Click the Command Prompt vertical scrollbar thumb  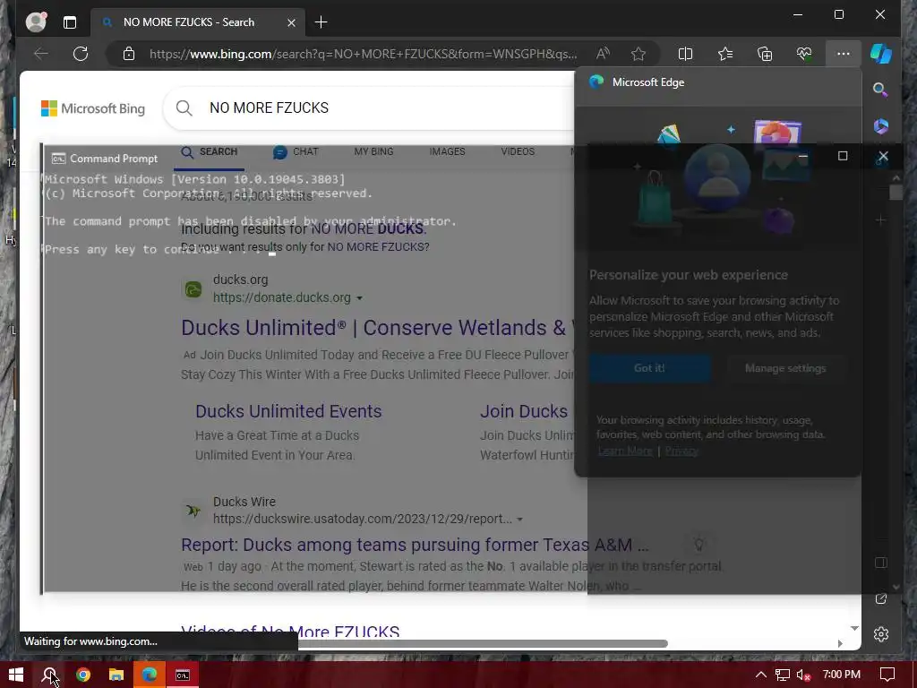click(896, 193)
